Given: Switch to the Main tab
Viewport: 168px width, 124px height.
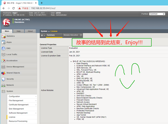Looking at the screenshot, I should tap(7, 31).
